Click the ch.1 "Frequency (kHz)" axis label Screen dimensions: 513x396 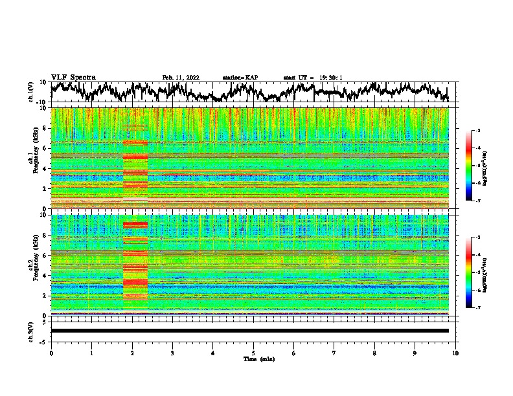(36, 151)
